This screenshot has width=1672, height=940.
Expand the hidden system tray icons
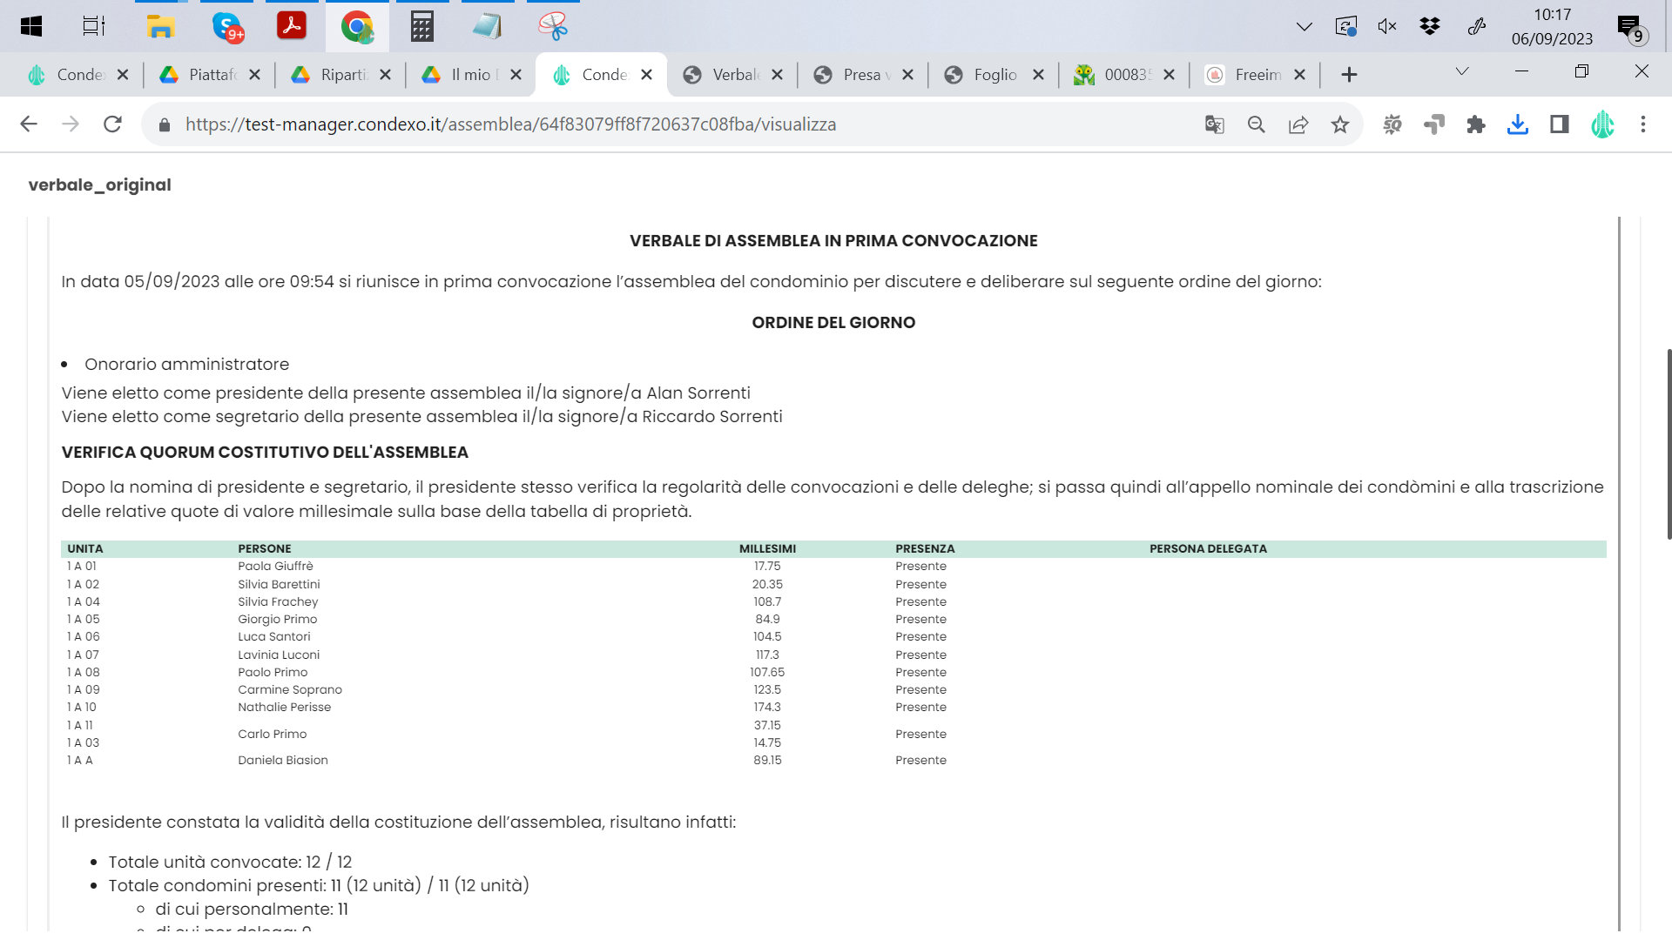tap(1304, 27)
